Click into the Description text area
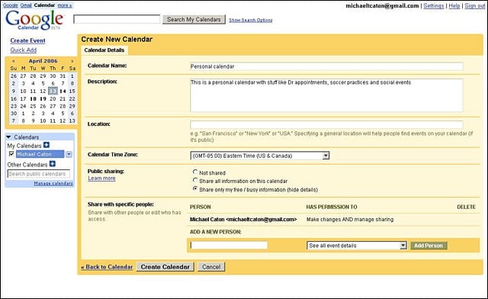The image size is (488, 299). tap(326, 95)
